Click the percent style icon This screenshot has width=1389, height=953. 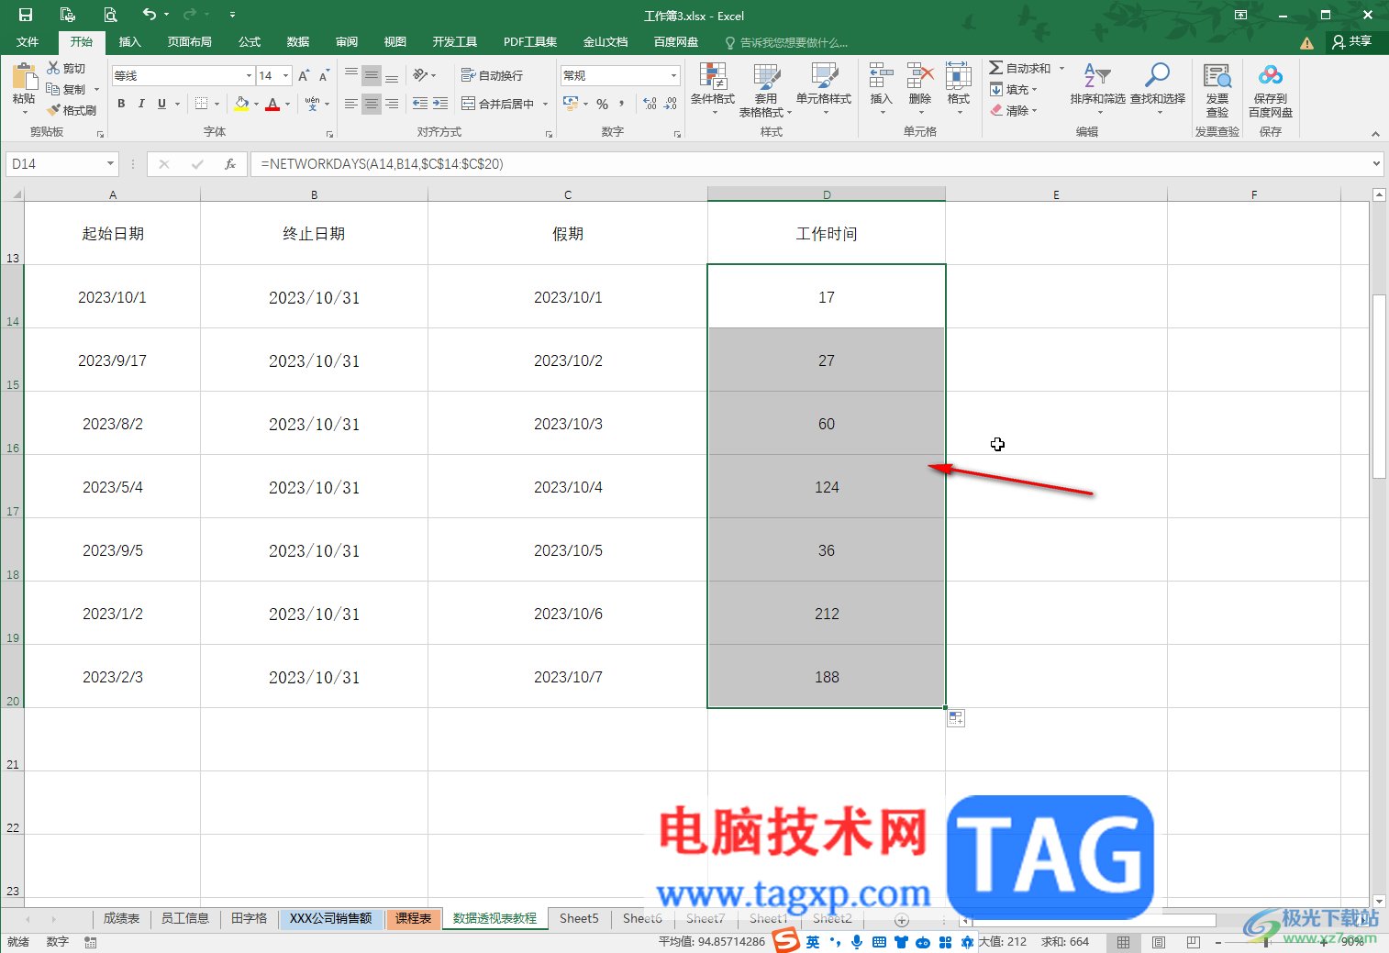(603, 104)
